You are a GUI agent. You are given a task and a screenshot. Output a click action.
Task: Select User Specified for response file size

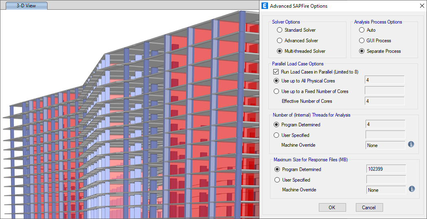[x=292, y=180]
